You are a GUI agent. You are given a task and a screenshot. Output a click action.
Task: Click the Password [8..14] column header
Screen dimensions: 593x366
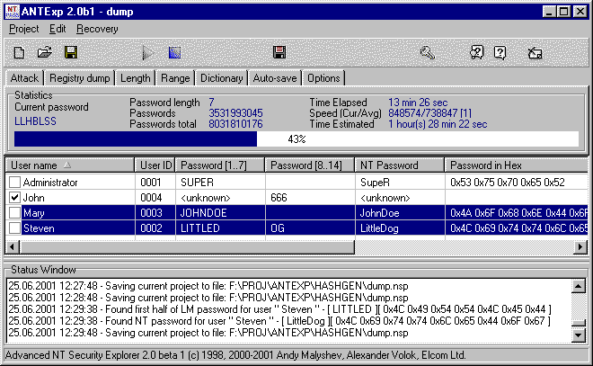310,165
